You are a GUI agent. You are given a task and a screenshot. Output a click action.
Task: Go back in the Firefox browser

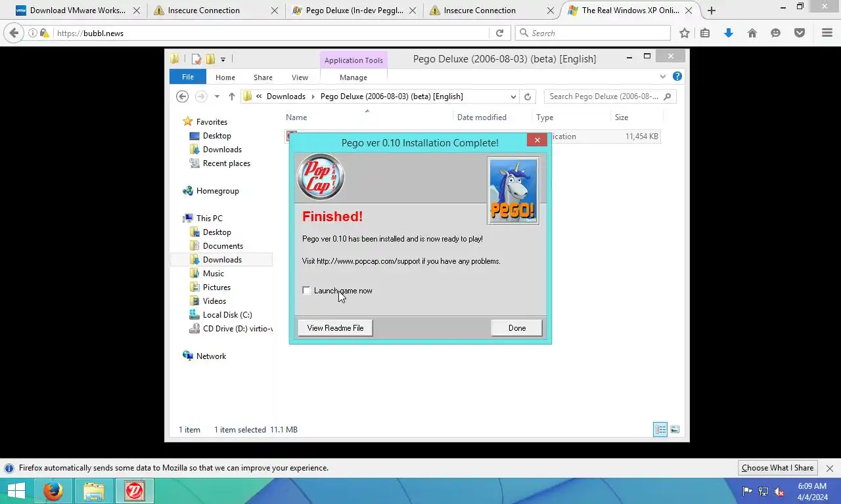point(14,33)
